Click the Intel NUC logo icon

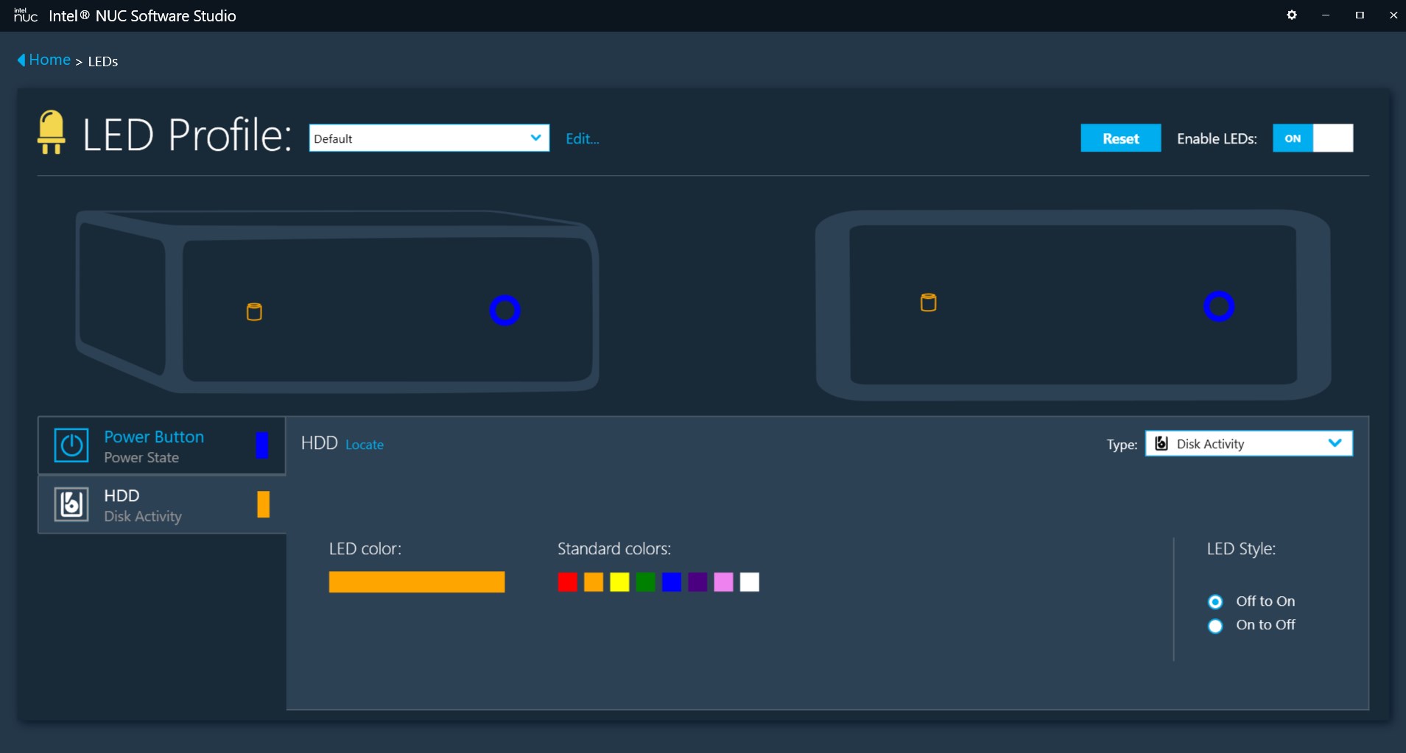[x=26, y=15]
